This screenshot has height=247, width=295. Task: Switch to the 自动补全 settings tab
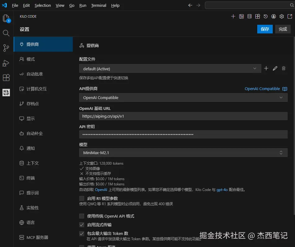pos(43,133)
